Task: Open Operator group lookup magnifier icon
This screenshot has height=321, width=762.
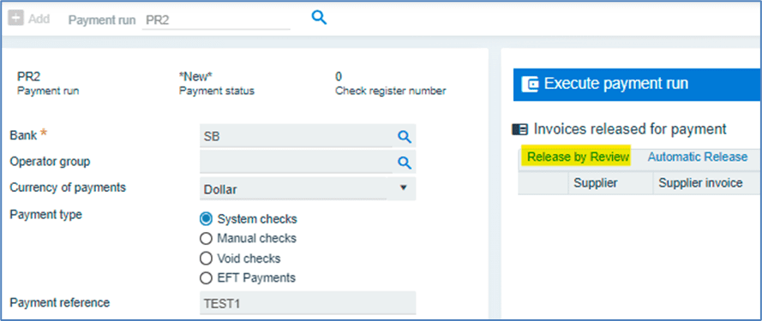Action: pos(405,162)
